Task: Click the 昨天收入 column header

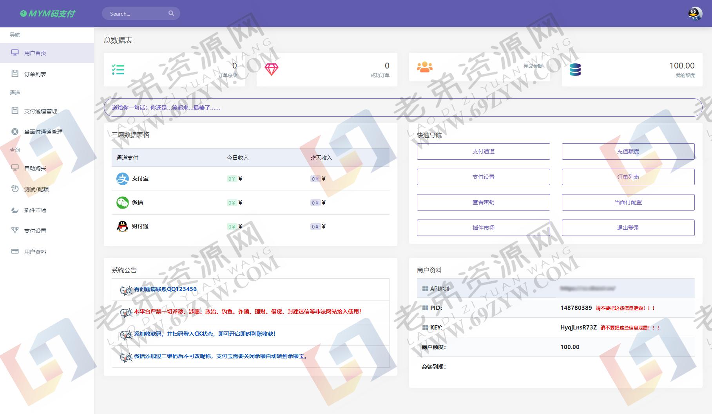Action: [321, 158]
